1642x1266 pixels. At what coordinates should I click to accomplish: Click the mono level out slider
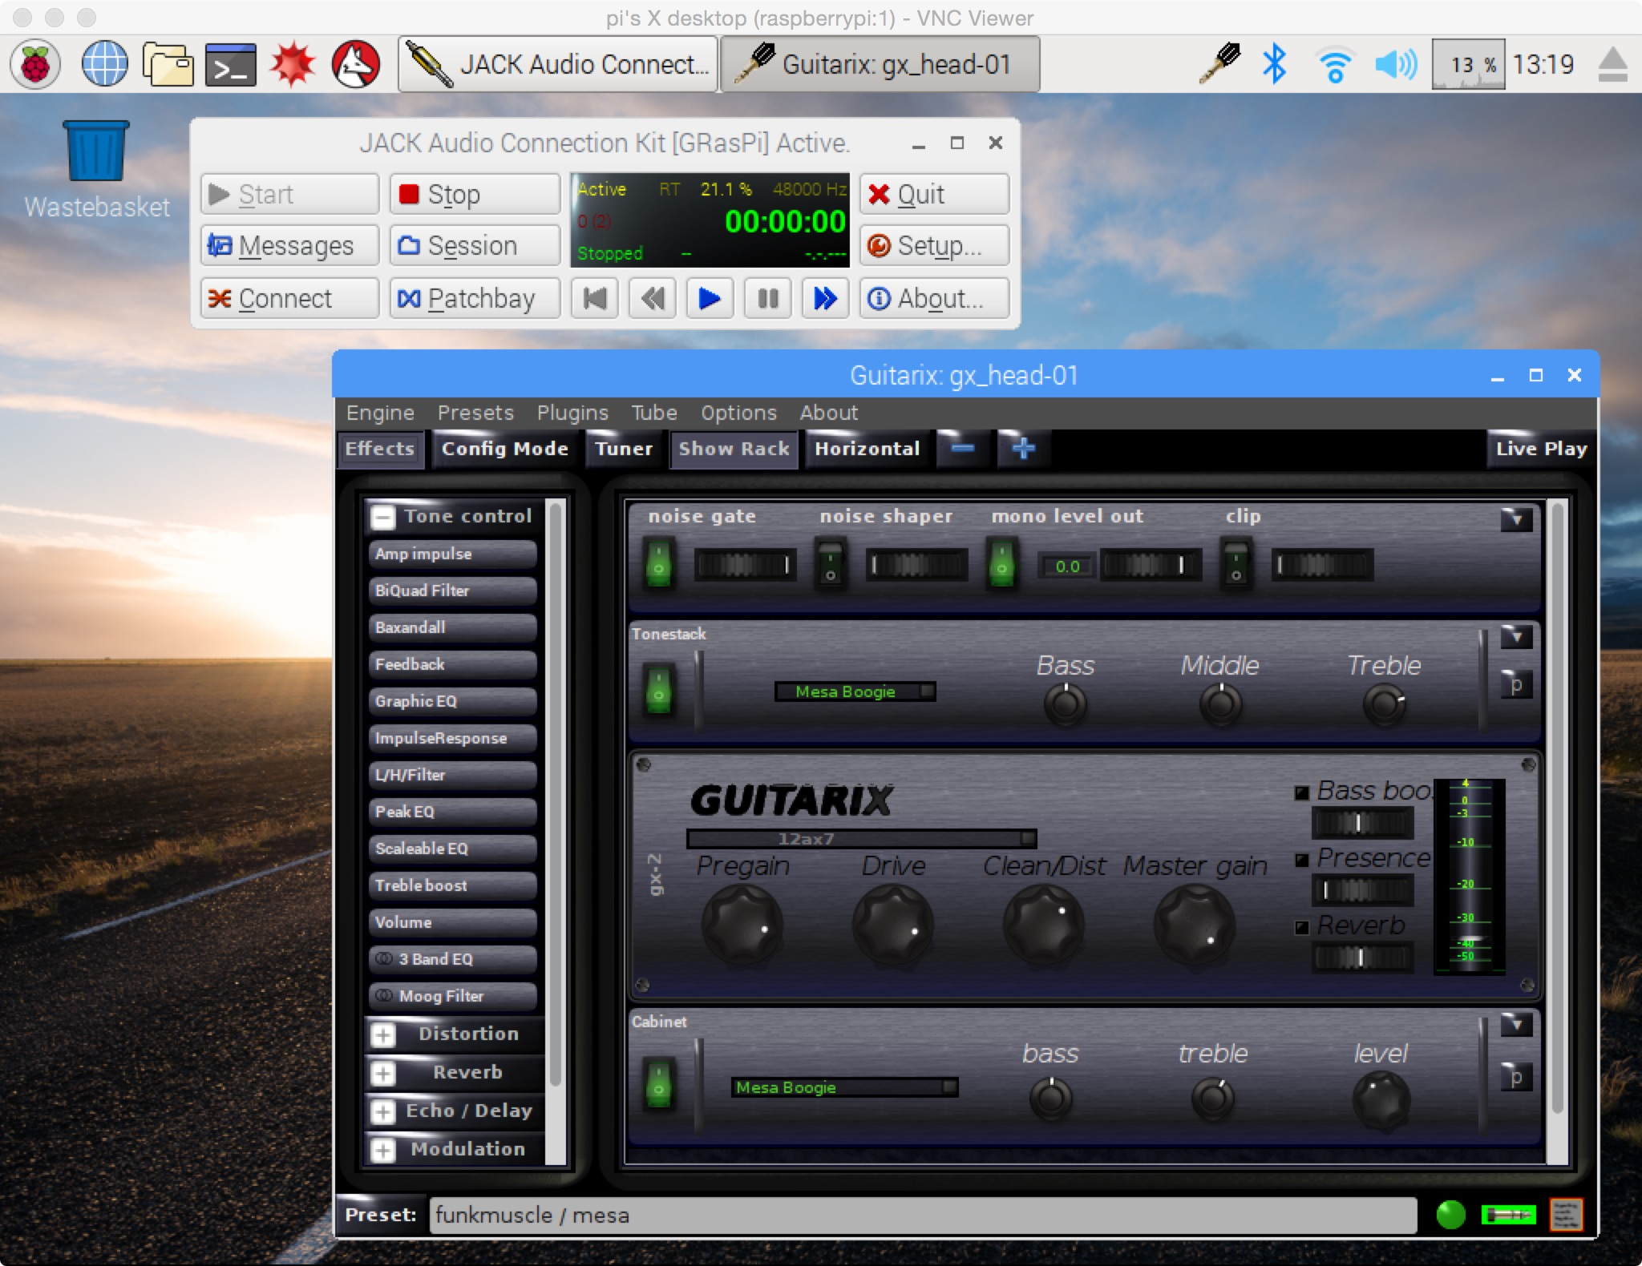(1151, 565)
